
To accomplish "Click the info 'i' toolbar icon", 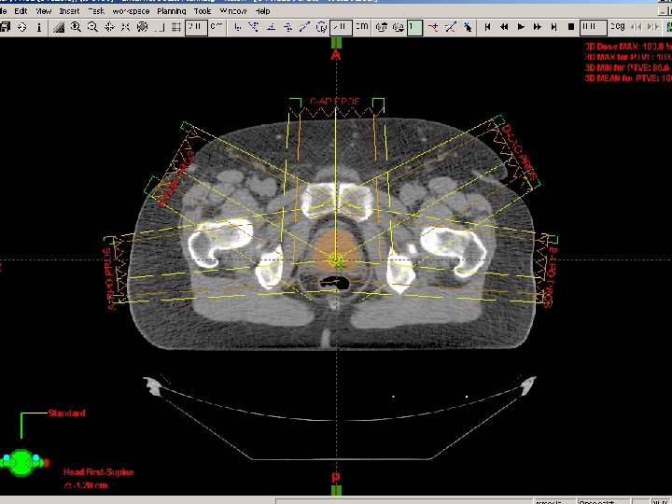I will point(39,27).
